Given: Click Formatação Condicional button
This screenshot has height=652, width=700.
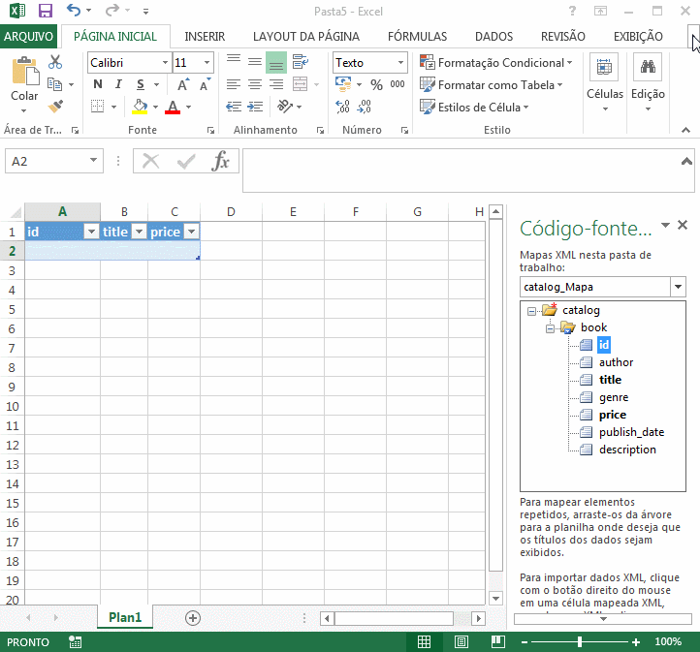Looking at the screenshot, I should [495, 62].
